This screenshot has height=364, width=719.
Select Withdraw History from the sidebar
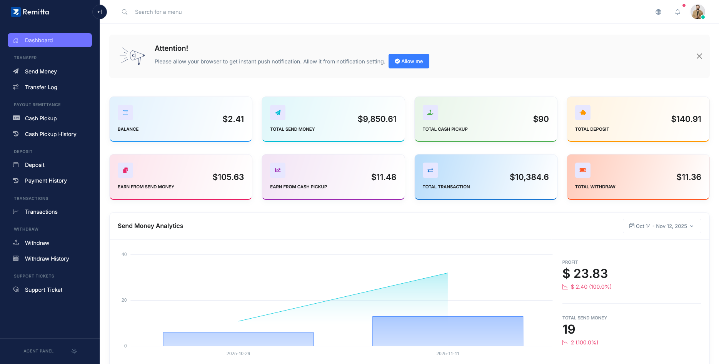tap(47, 259)
